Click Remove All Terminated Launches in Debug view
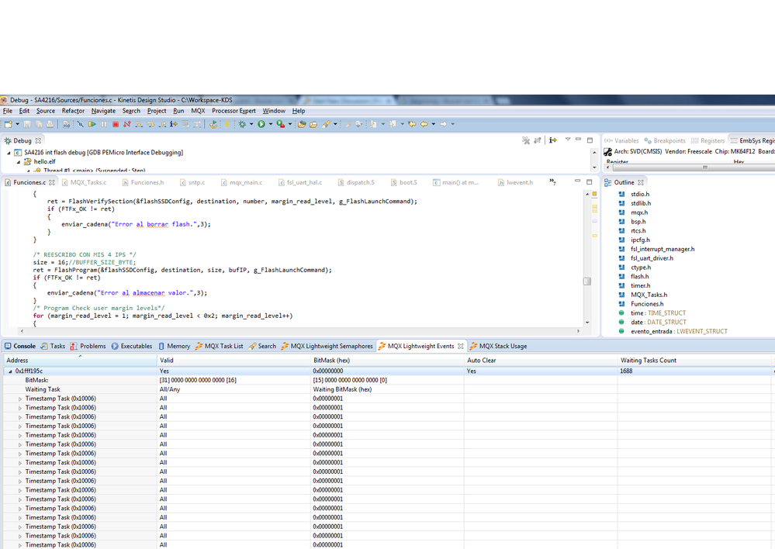Viewport: 775px width, 549px height. point(526,140)
